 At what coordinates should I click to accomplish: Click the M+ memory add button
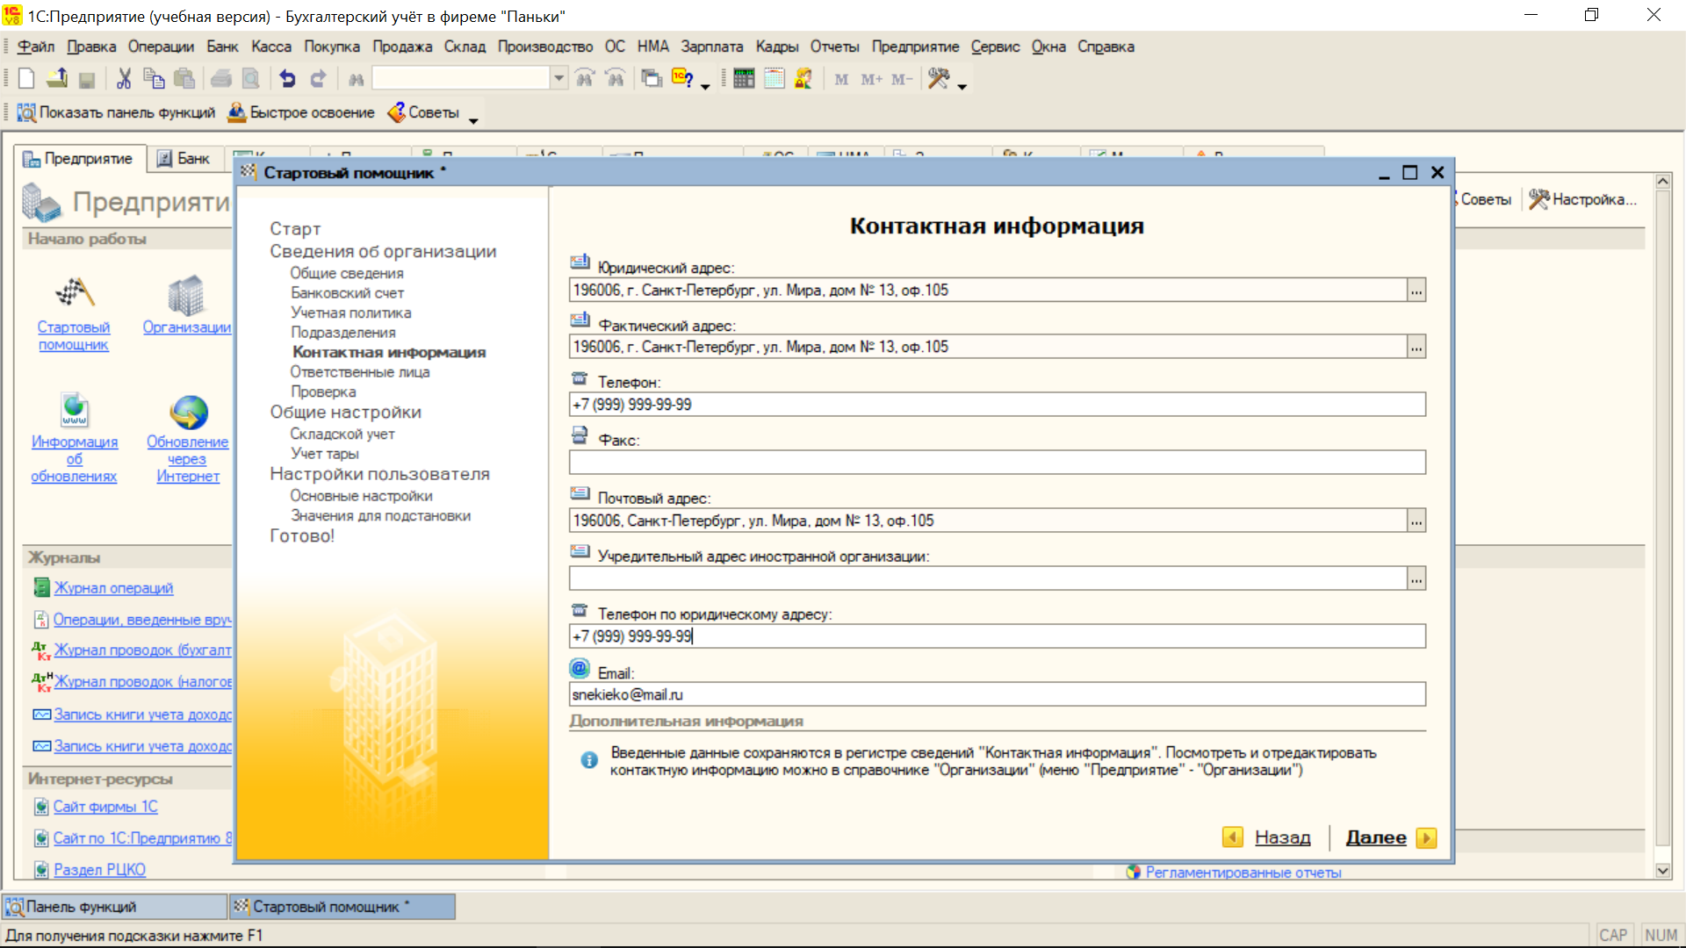click(871, 79)
